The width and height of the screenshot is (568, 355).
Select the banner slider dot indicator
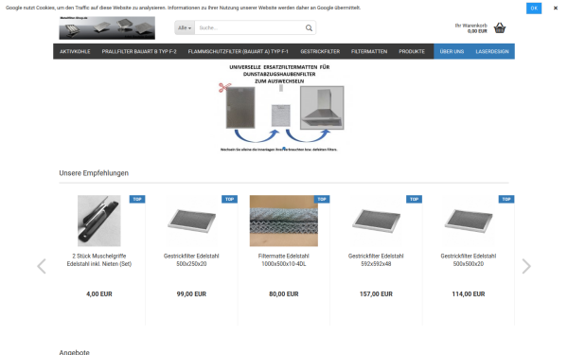point(284,149)
